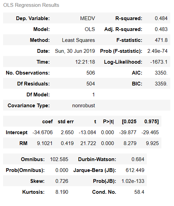
Task: Click the BIC value 3359
Action: [x=161, y=84]
